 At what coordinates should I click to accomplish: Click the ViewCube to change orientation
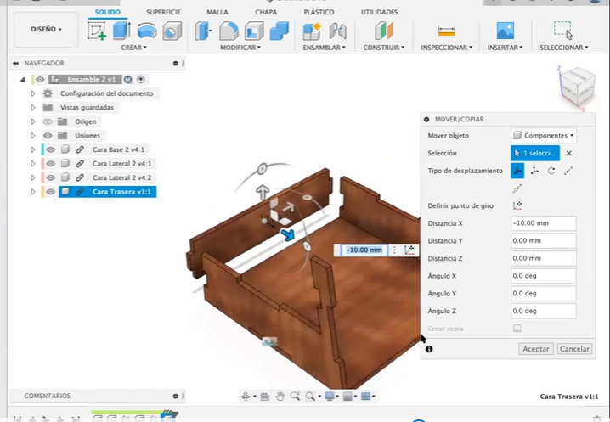(x=579, y=86)
